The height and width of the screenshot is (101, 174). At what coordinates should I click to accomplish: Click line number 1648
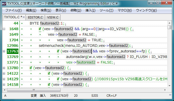[x=14, y=29]
